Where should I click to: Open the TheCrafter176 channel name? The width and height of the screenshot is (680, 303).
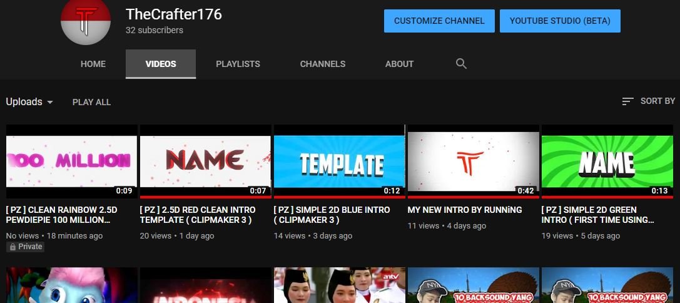[174, 14]
